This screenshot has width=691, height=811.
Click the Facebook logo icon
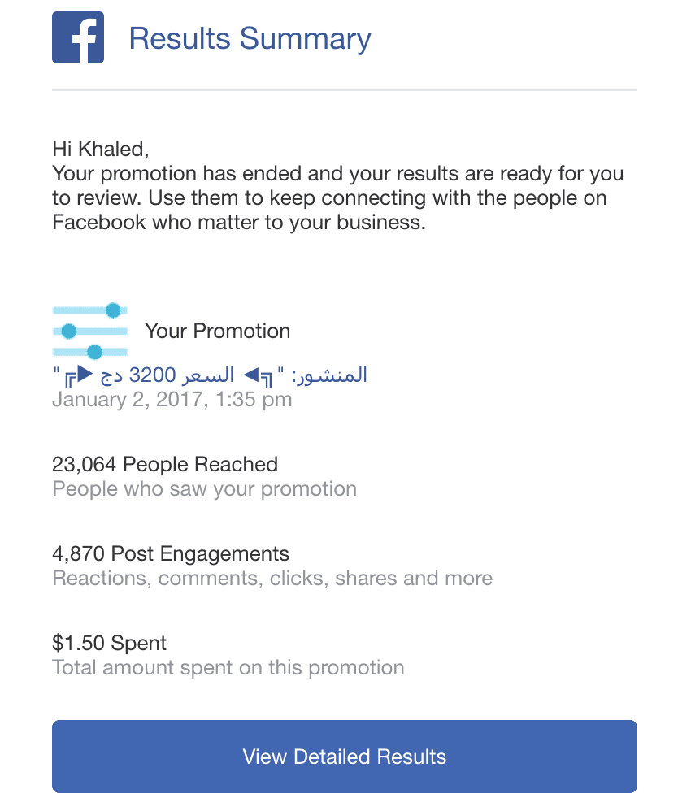(78, 37)
